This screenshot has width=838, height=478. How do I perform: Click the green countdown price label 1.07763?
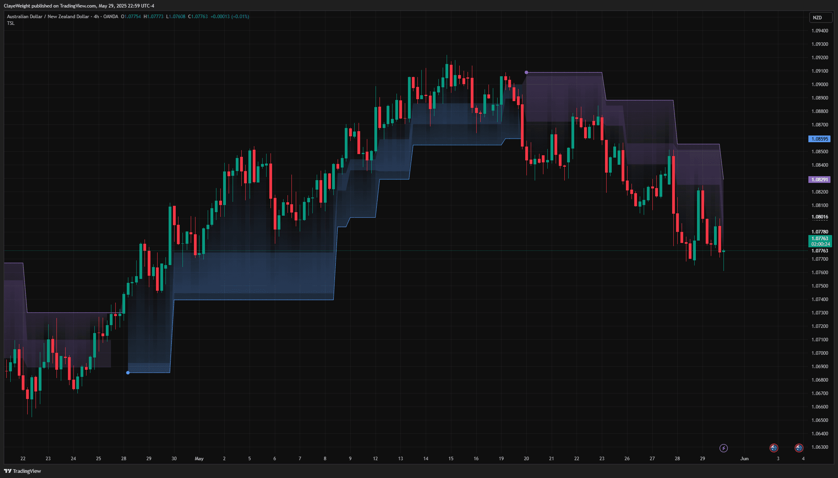pos(819,241)
